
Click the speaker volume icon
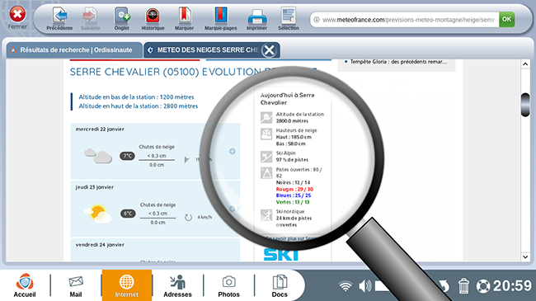pyautogui.click(x=365, y=286)
